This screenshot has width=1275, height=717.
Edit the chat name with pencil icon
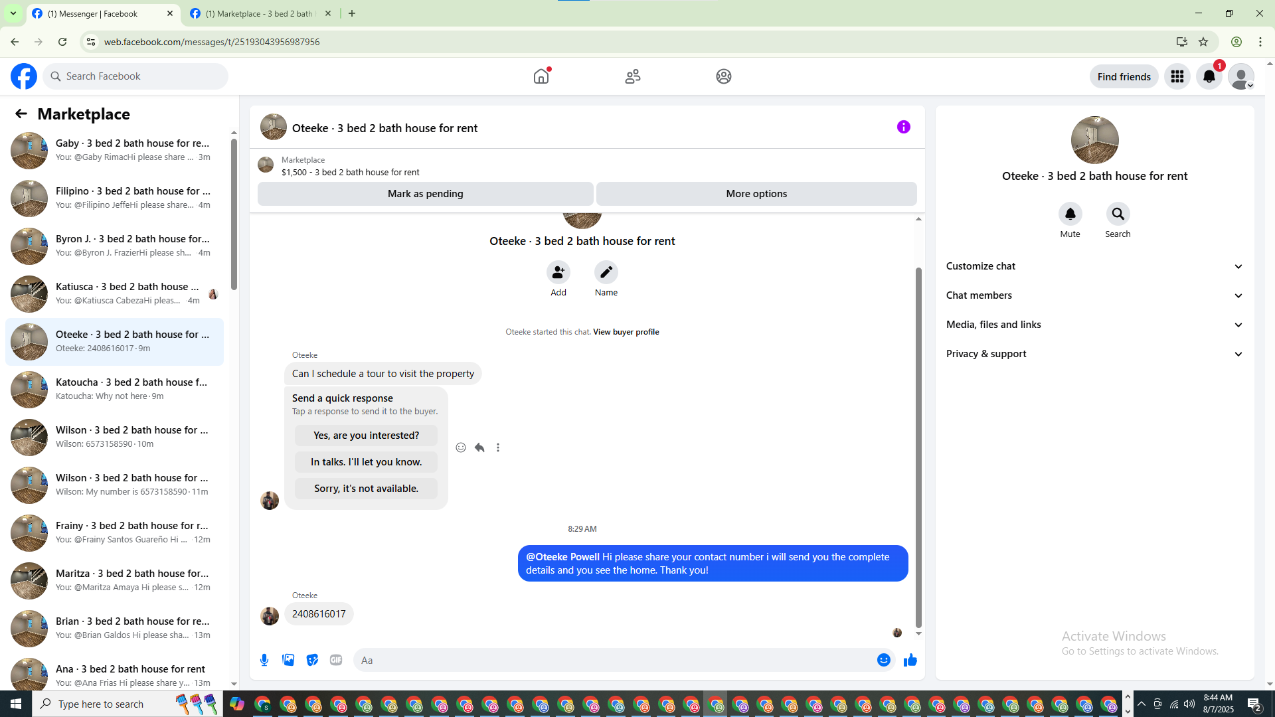606,272
